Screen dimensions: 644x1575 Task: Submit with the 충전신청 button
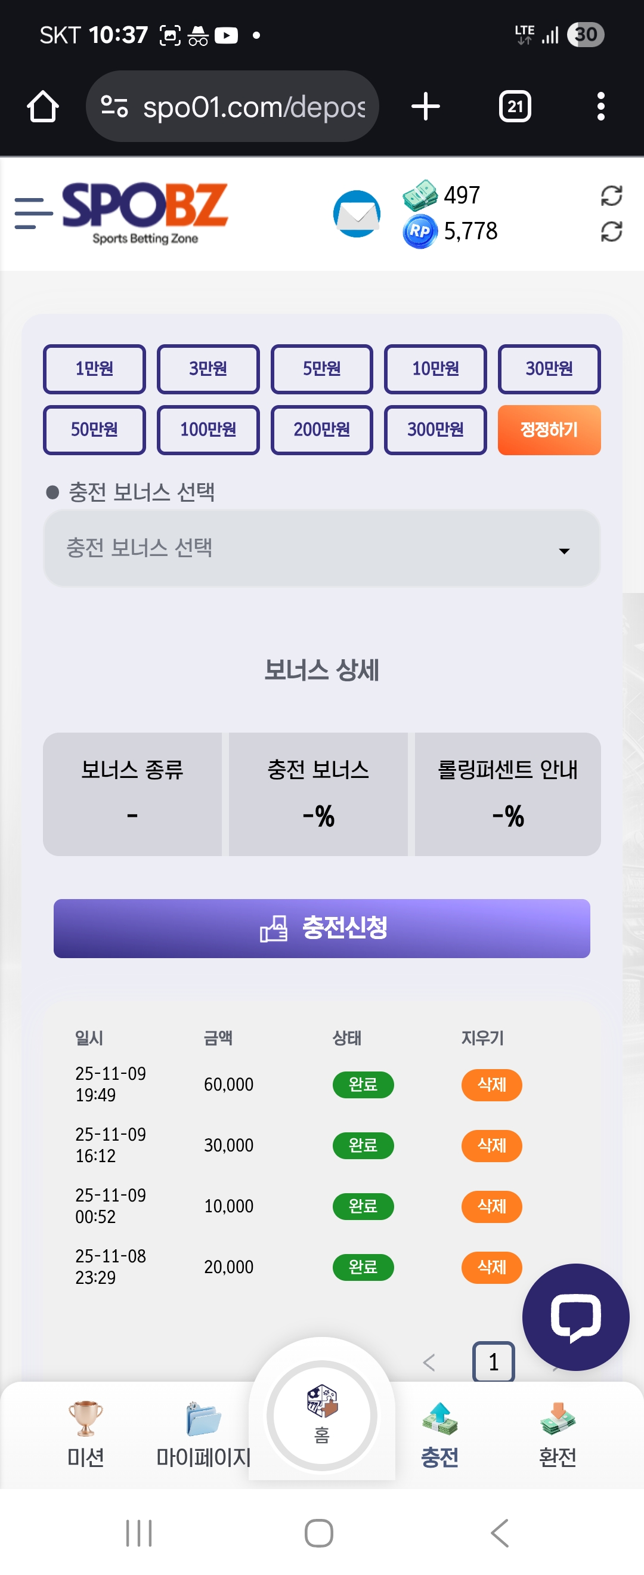tap(321, 928)
